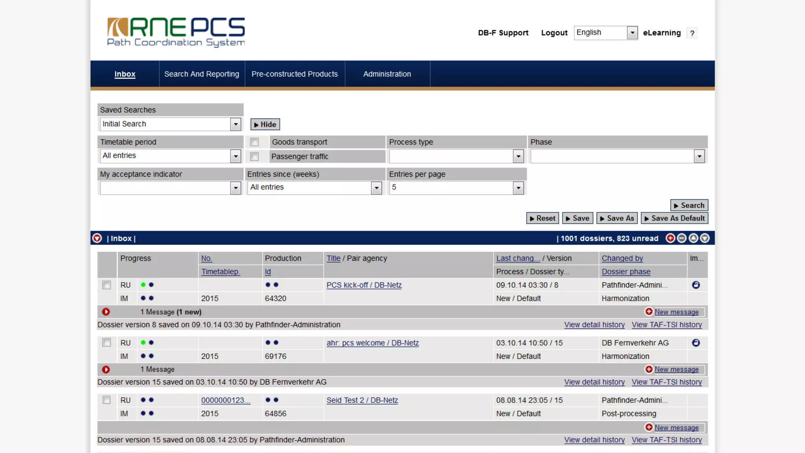Image resolution: width=805 pixels, height=453 pixels.
Task: Click the red plus icon in Inbox header
Action: click(670, 238)
